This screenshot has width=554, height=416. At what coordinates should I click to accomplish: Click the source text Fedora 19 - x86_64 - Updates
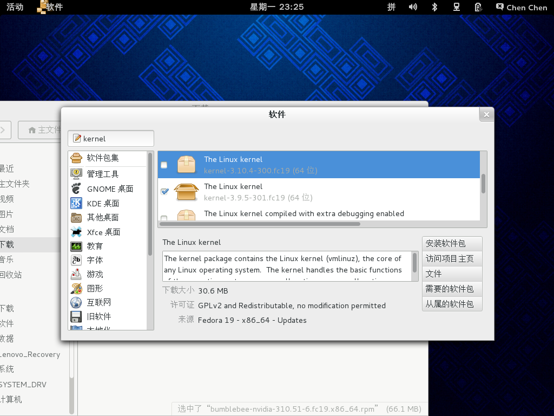tap(252, 320)
